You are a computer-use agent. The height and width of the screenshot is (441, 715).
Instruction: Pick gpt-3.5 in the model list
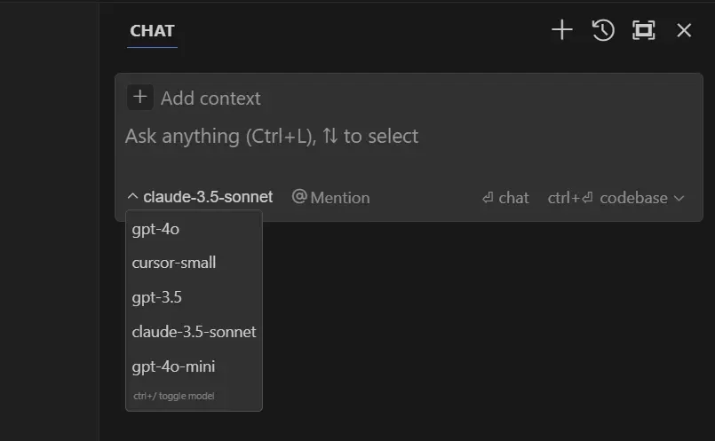(x=157, y=297)
